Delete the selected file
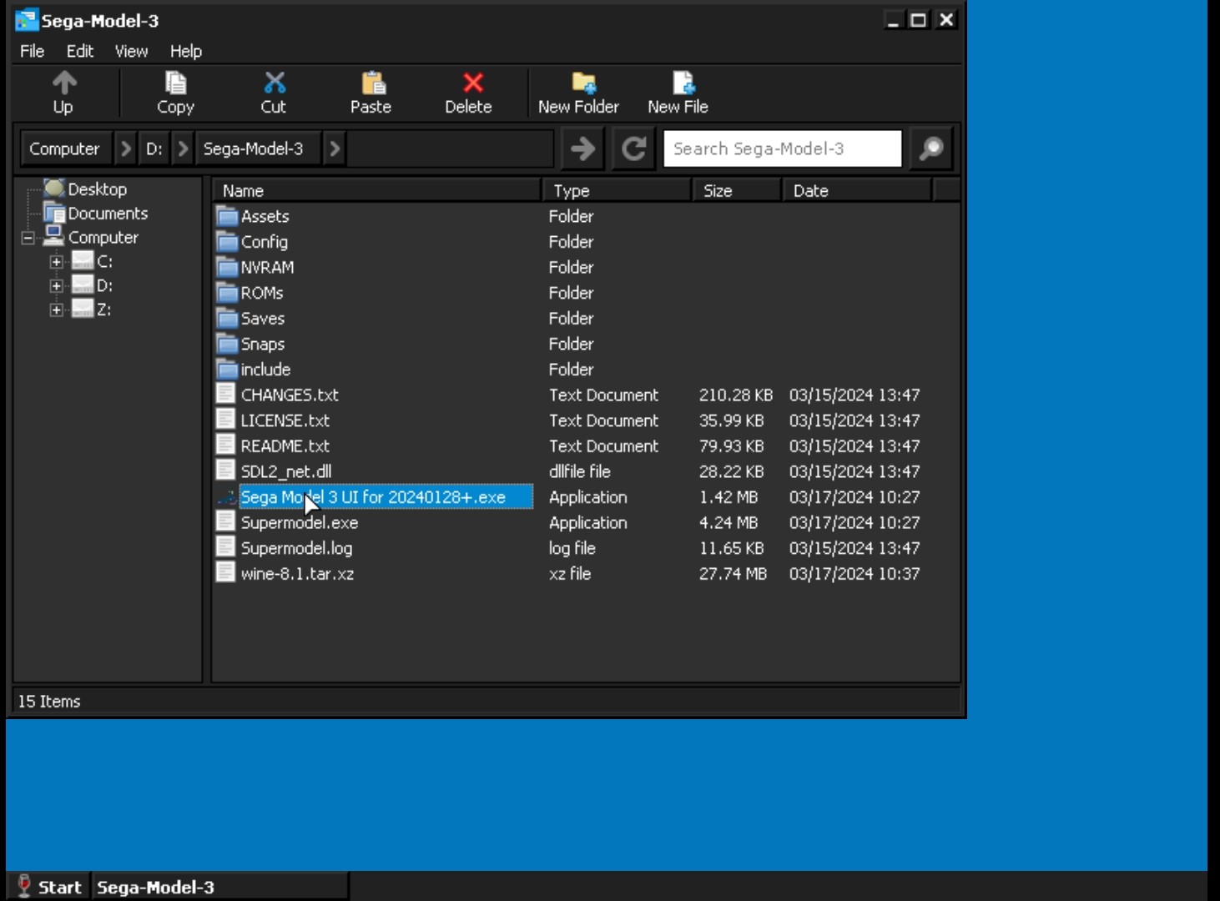1220x901 pixels. point(469,93)
